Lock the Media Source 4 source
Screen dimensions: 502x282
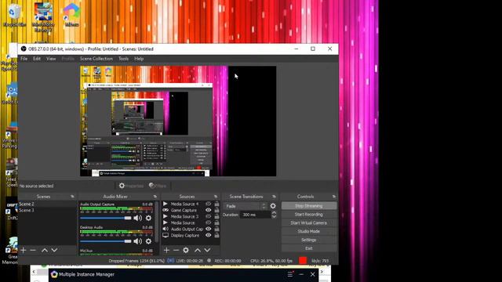(x=216, y=204)
